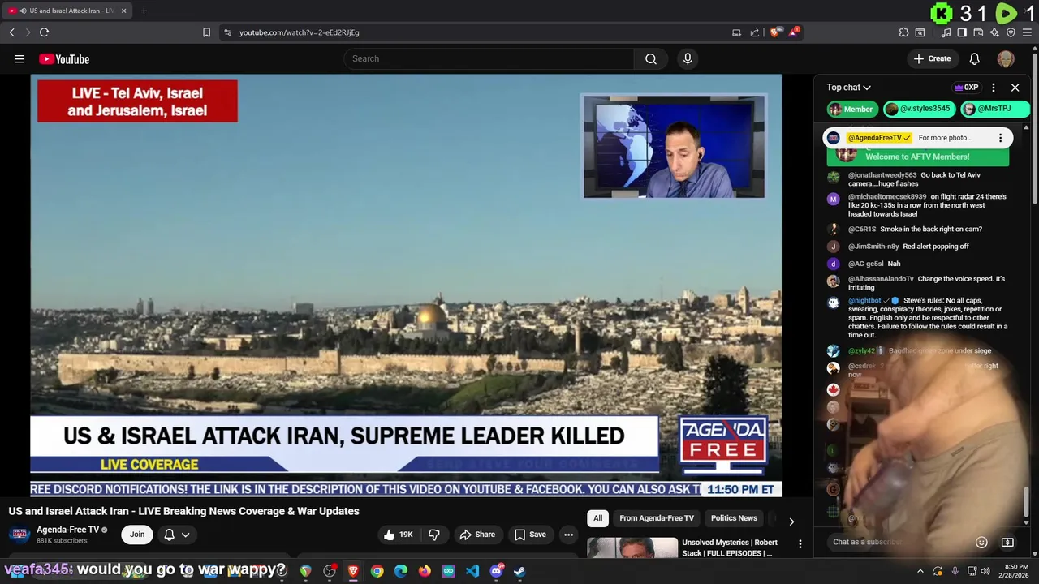Screen dimensions: 1039x584
Task: Click @AgendaFreeTV pinned message
Action: click(x=917, y=138)
